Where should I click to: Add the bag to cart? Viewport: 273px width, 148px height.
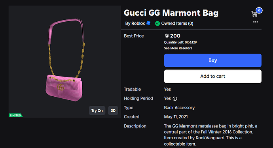coord(212,76)
